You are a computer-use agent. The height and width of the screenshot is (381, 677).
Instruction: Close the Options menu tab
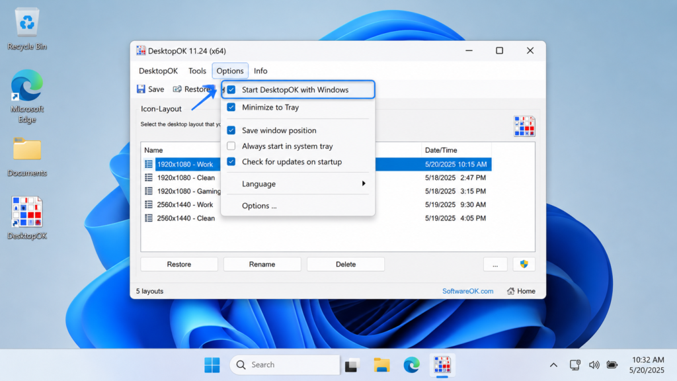click(229, 71)
